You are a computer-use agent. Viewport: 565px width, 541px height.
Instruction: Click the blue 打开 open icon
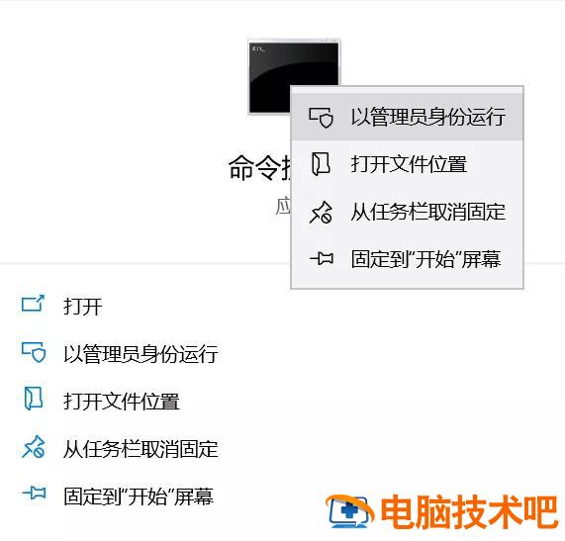[33, 304]
